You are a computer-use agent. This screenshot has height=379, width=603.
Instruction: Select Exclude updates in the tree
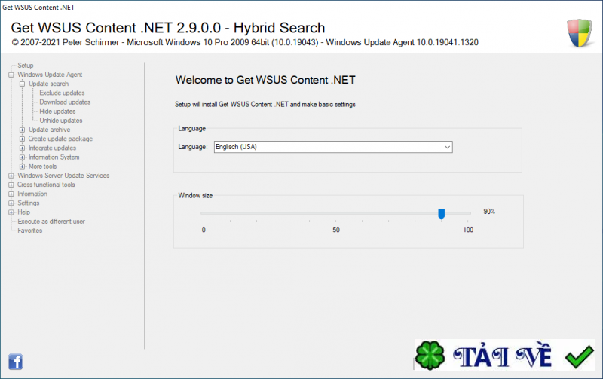(x=62, y=93)
